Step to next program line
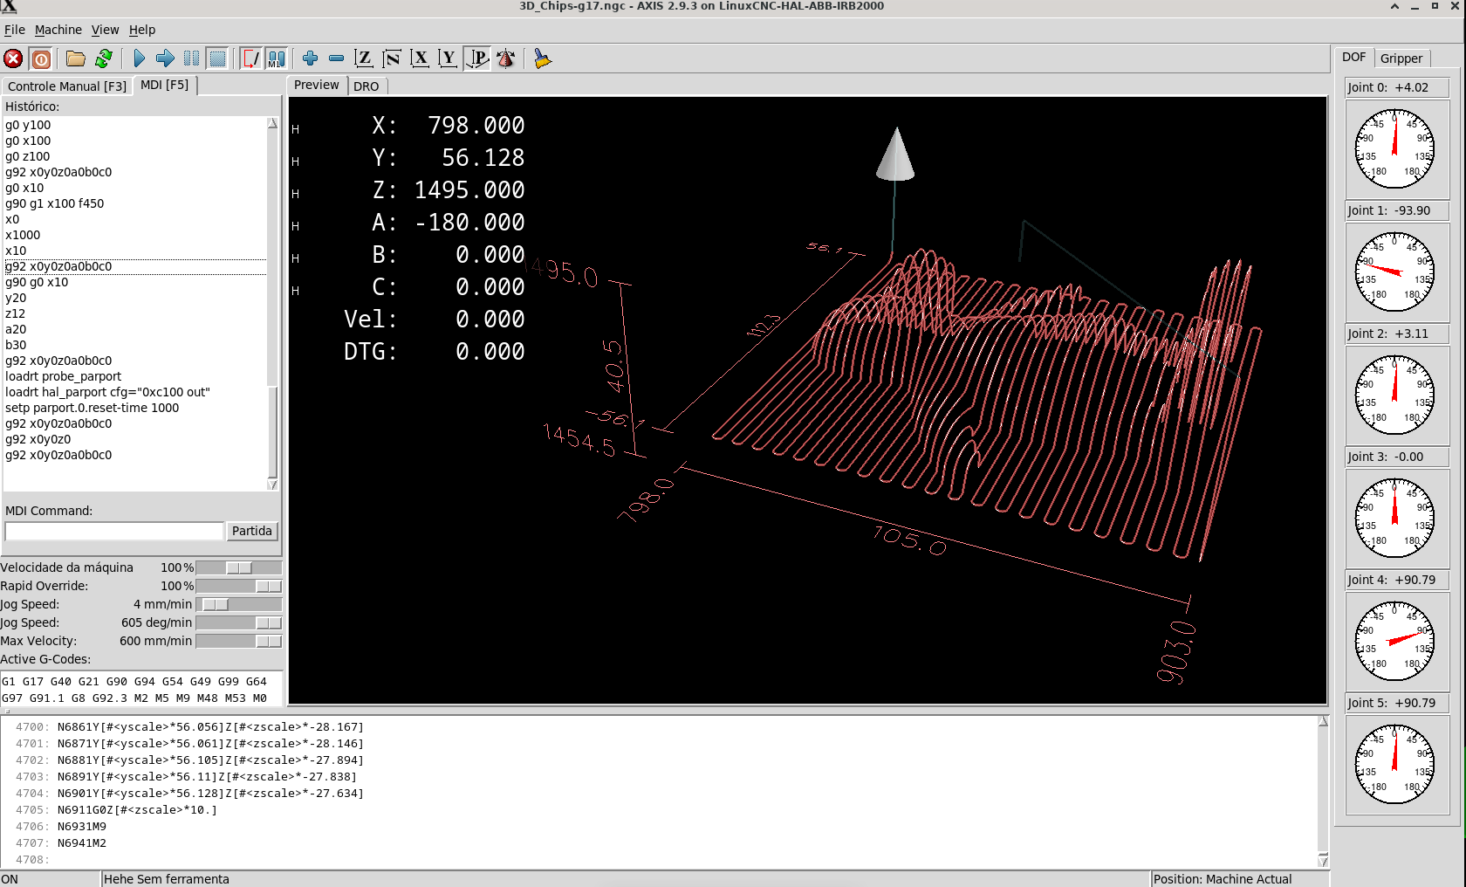This screenshot has width=1466, height=887. (165, 58)
